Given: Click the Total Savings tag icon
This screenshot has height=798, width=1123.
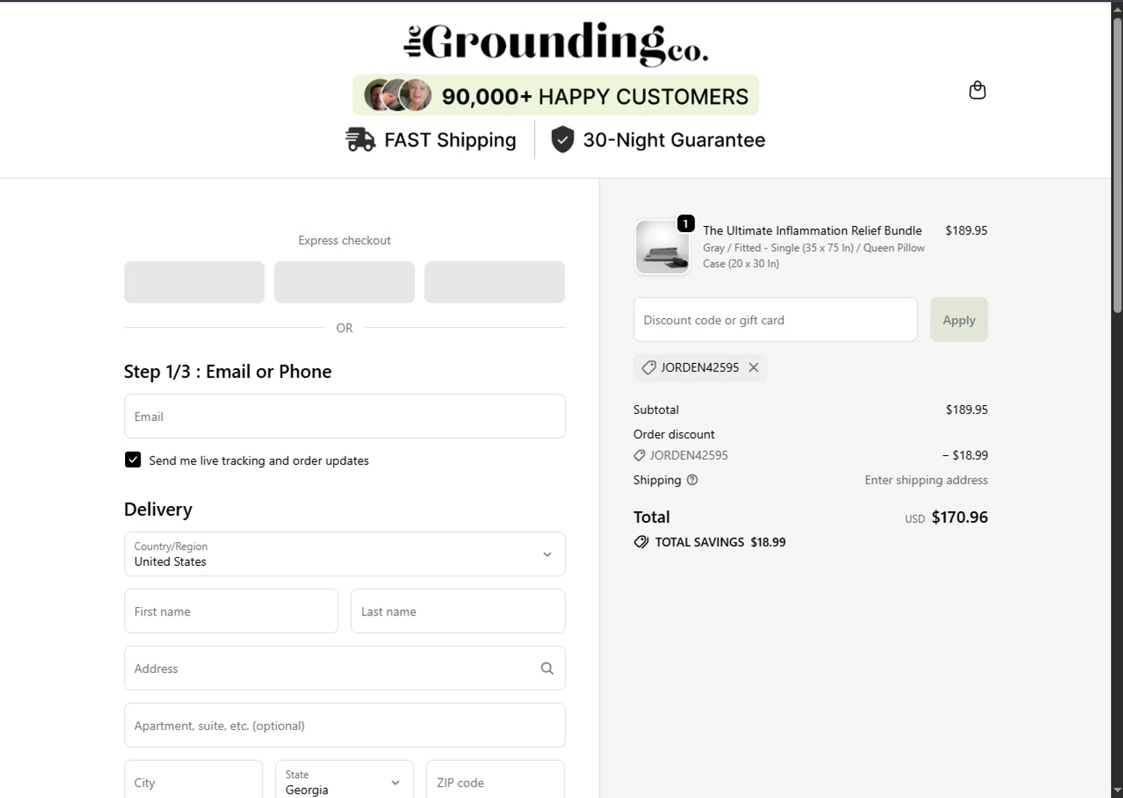Looking at the screenshot, I should [642, 542].
